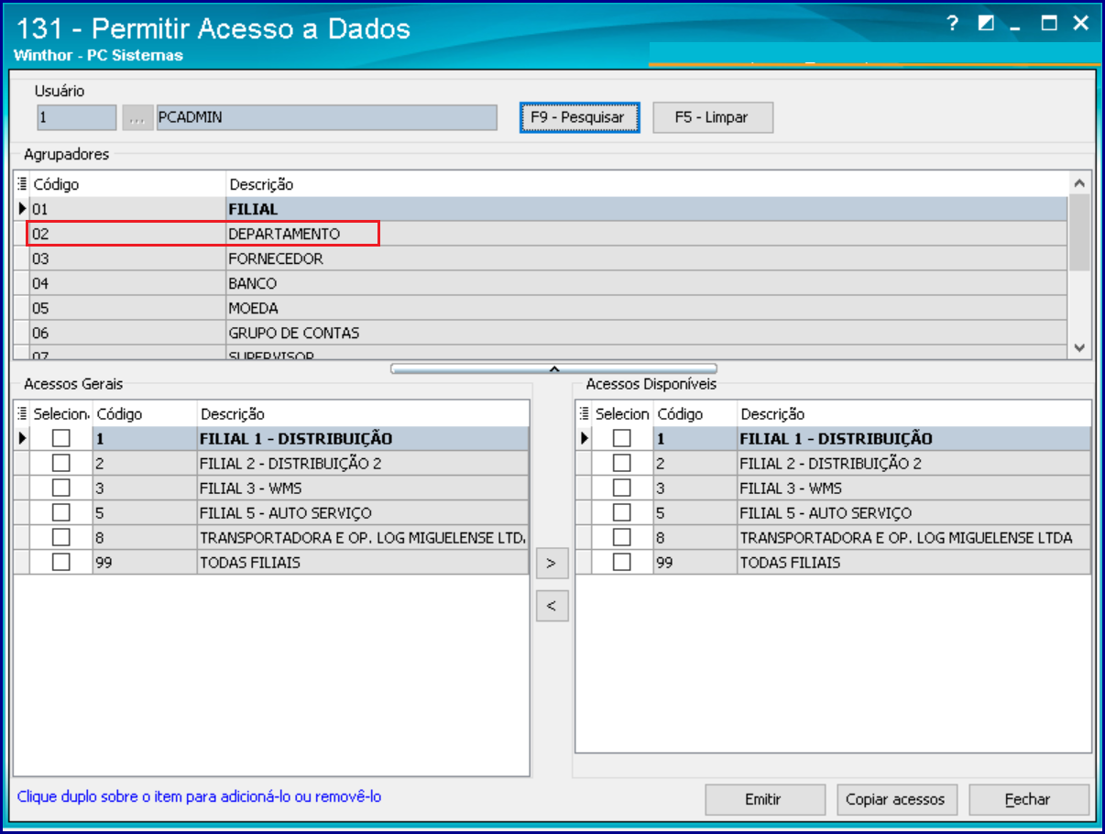Select code 99 cell in Acessos Disponíveis

695,563
